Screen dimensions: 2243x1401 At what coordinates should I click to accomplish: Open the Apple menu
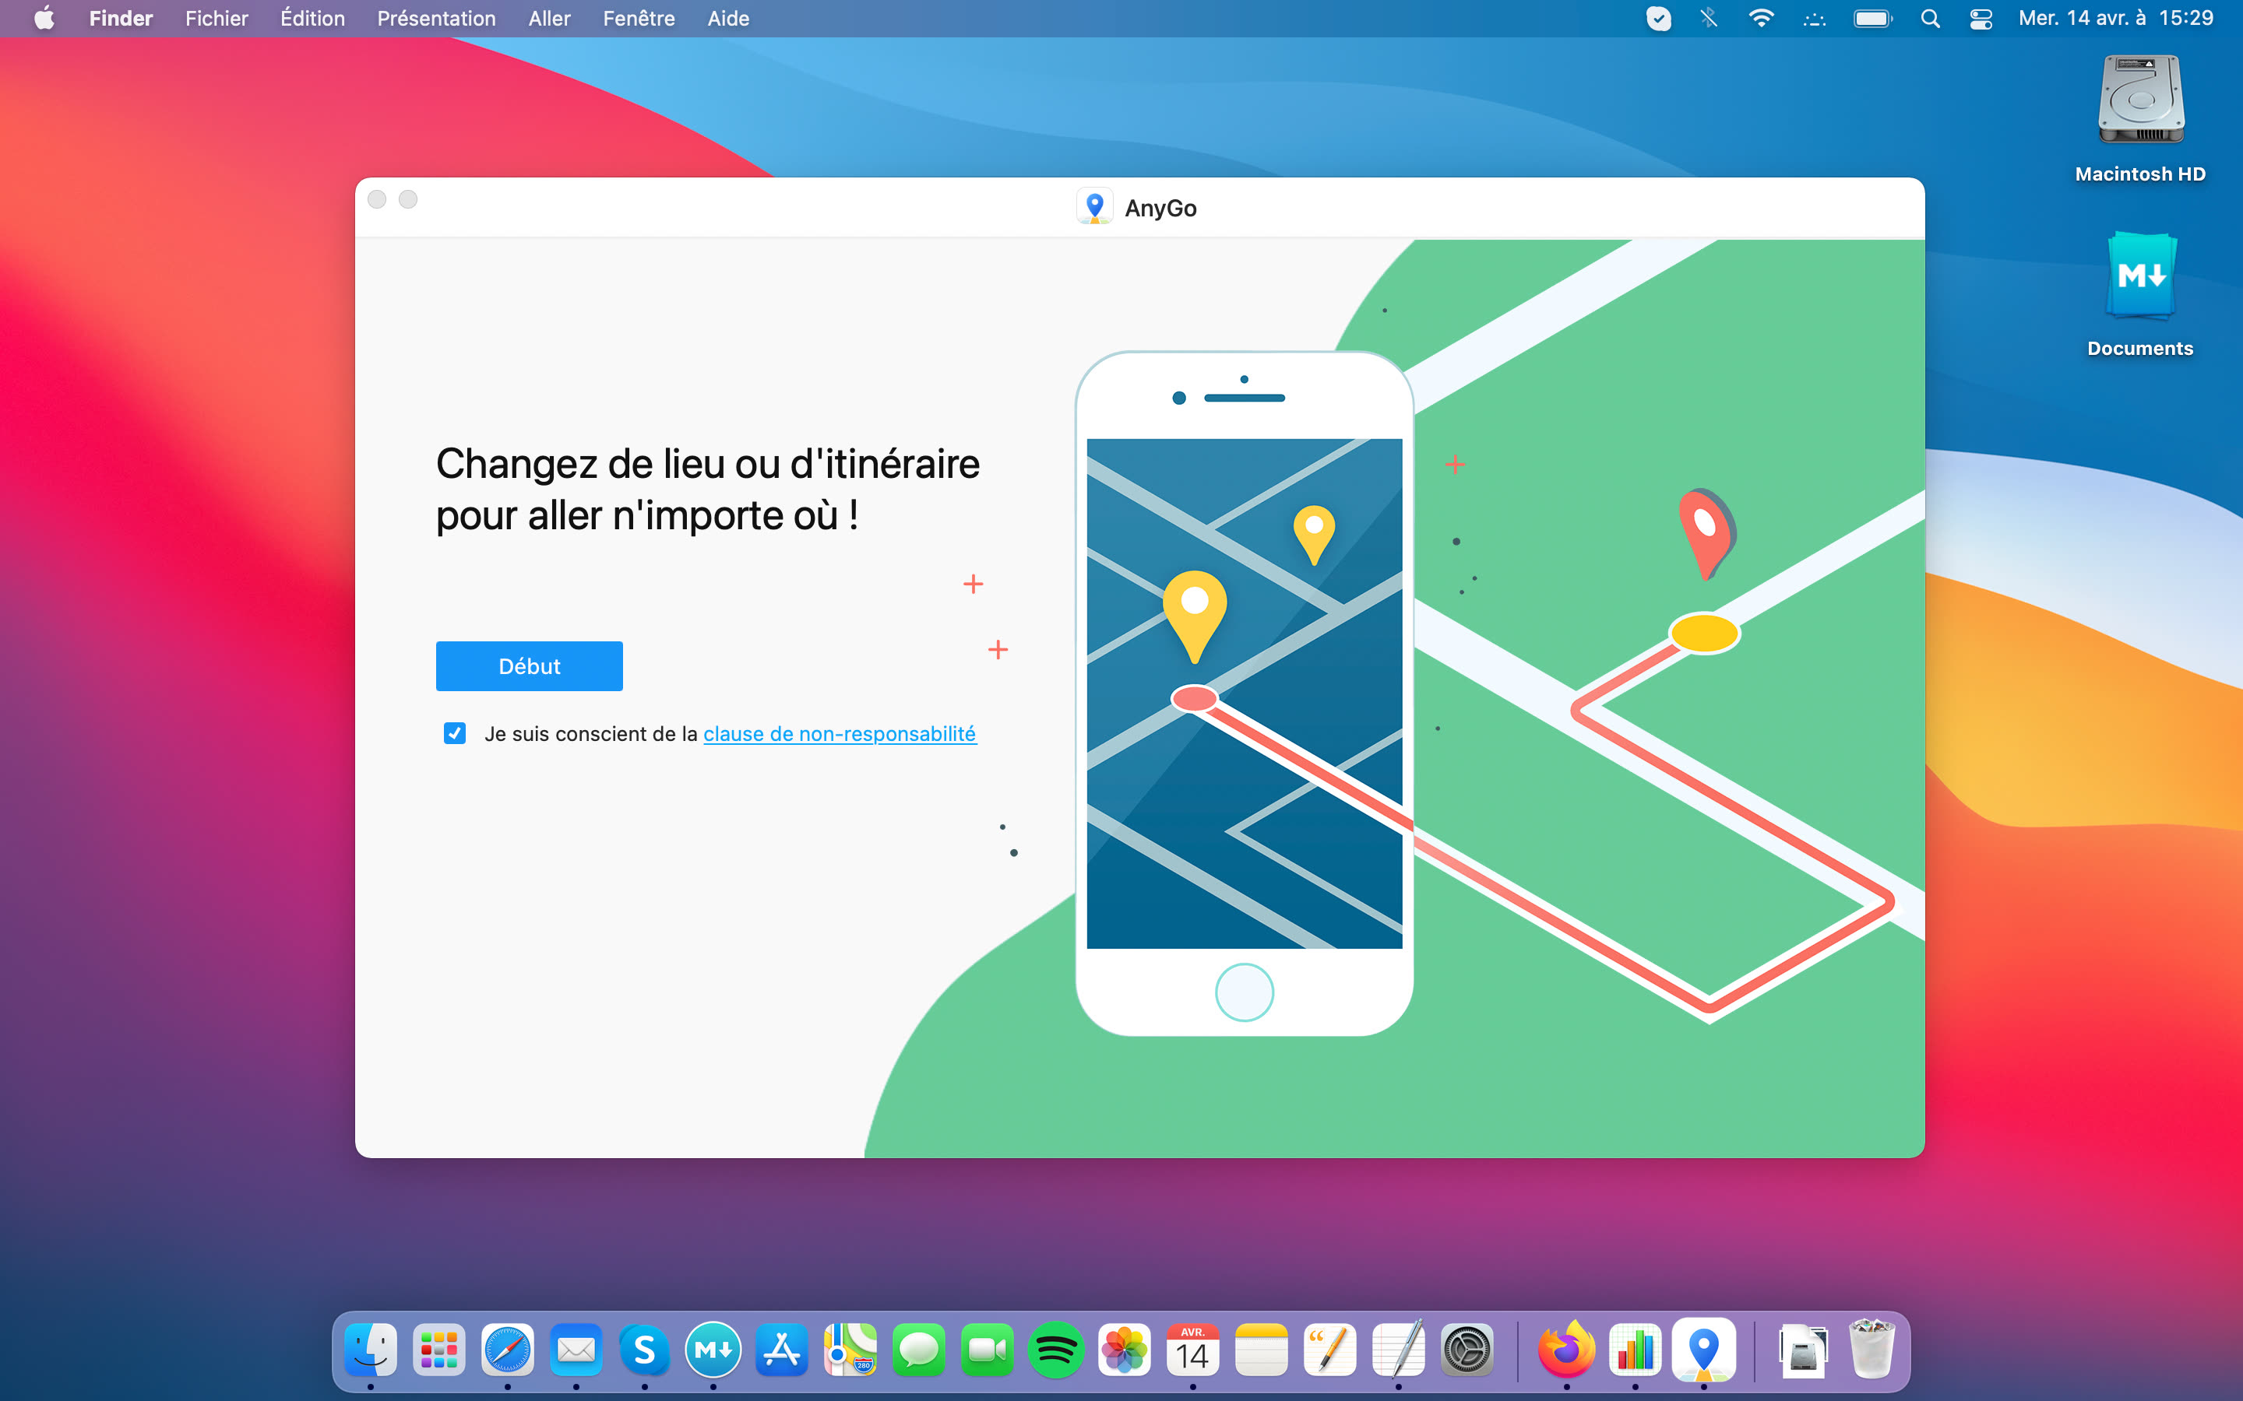pyautogui.click(x=44, y=19)
